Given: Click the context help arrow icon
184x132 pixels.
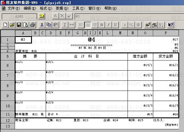Looking at the screenshot, I should click(171, 25).
